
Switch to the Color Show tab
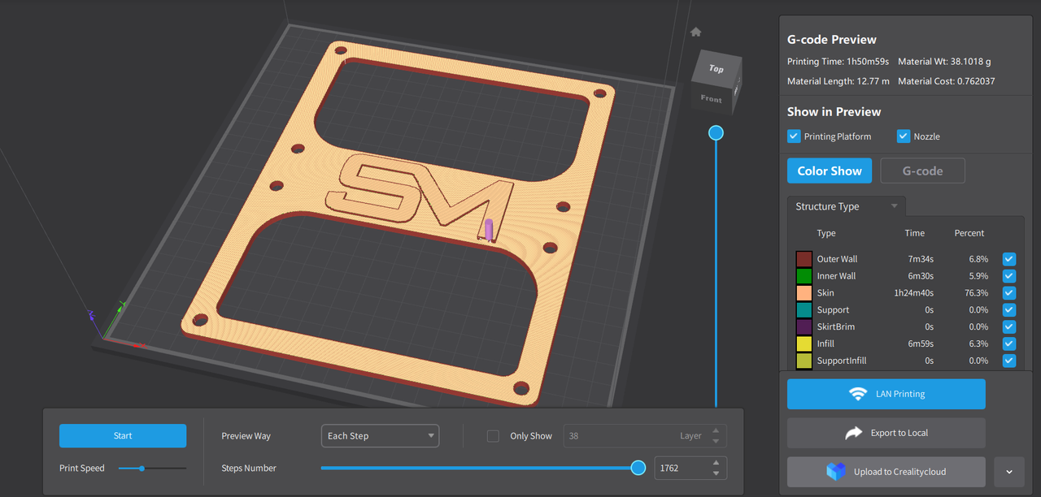click(x=830, y=171)
